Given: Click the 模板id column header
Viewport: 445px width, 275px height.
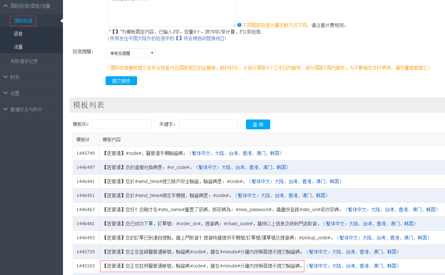Looking at the screenshot, I should pos(83,139).
